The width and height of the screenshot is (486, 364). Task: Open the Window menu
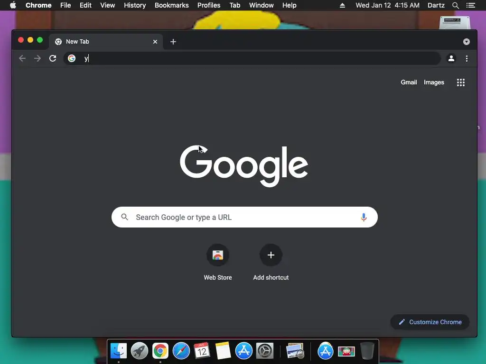[x=262, y=5]
